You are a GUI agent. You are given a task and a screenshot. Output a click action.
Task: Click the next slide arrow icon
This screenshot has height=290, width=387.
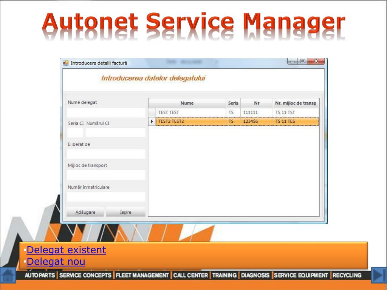(x=379, y=275)
